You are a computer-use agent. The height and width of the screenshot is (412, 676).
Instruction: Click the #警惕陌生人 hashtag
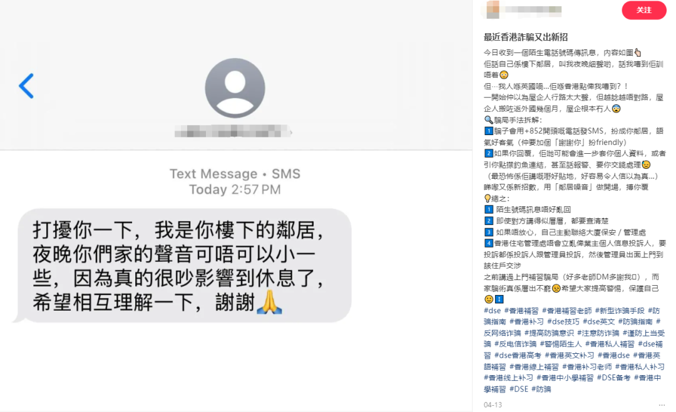pyautogui.click(x=560, y=344)
